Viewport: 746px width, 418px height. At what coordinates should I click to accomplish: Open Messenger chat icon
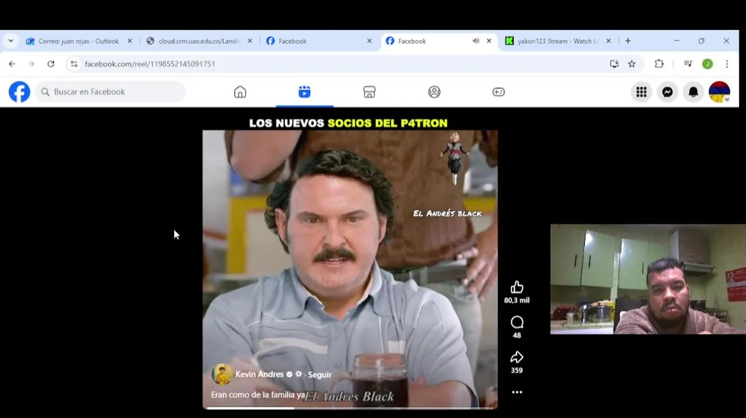(x=668, y=92)
